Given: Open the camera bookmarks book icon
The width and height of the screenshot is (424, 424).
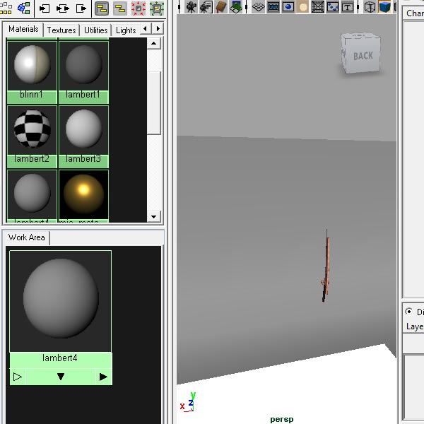Looking at the screenshot, I should (x=221, y=7).
